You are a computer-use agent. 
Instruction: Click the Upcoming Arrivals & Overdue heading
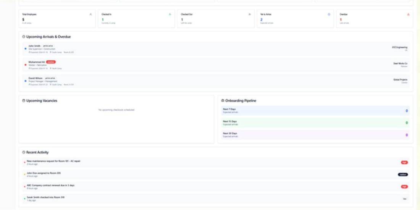[48, 37]
